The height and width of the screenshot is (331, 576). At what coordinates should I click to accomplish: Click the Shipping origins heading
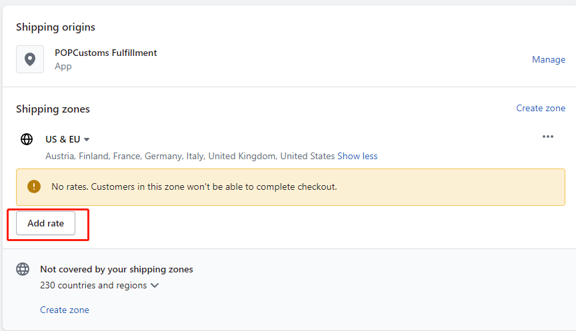(x=55, y=27)
